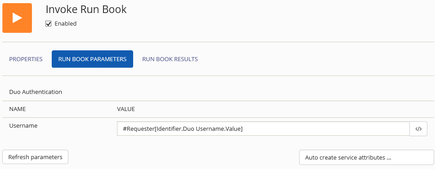Open the code placeholder picker beside Username
The image size is (435, 169).
418,129
